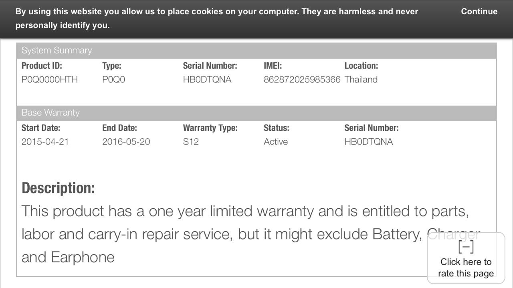Click the Location value Thailand
This screenshot has width=513, height=288.
(x=361, y=80)
